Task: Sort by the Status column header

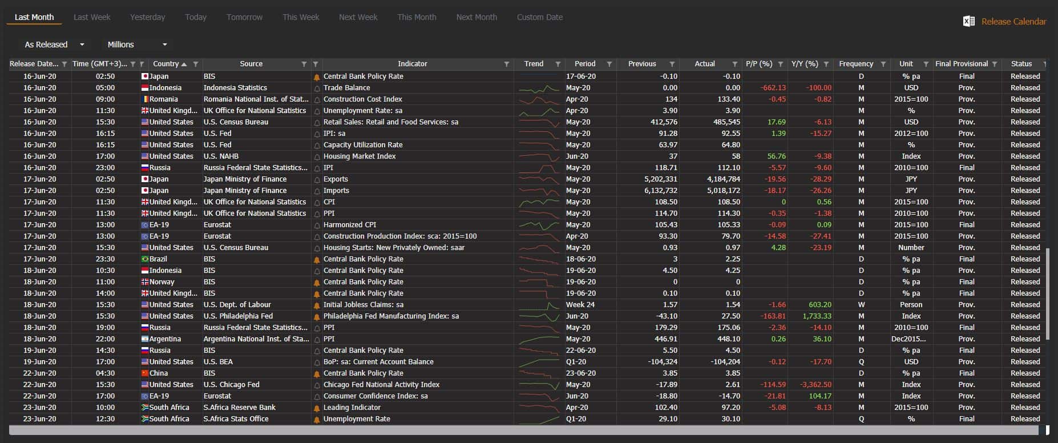Action: (1021, 64)
